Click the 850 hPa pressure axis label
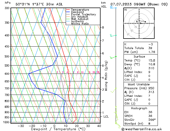 click(x=7, y=107)
